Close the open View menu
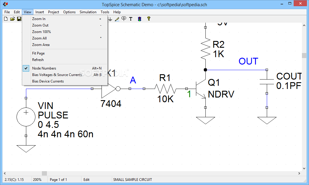This screenshot has height=185, width=309. click(x=27, y=12)
